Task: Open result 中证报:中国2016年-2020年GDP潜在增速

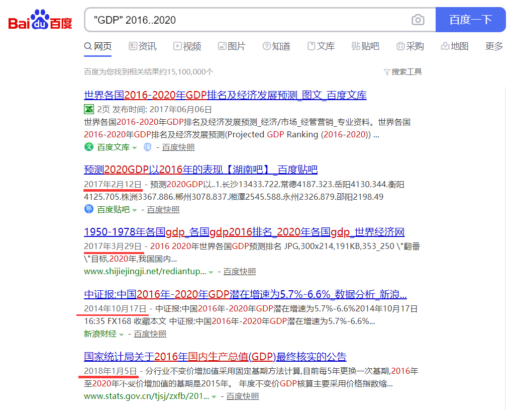Action: click(x=245, y=294)
